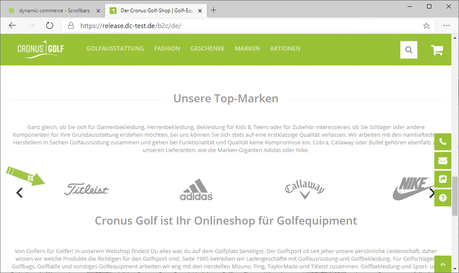Open the Marken menu

[x=247, y=48]
